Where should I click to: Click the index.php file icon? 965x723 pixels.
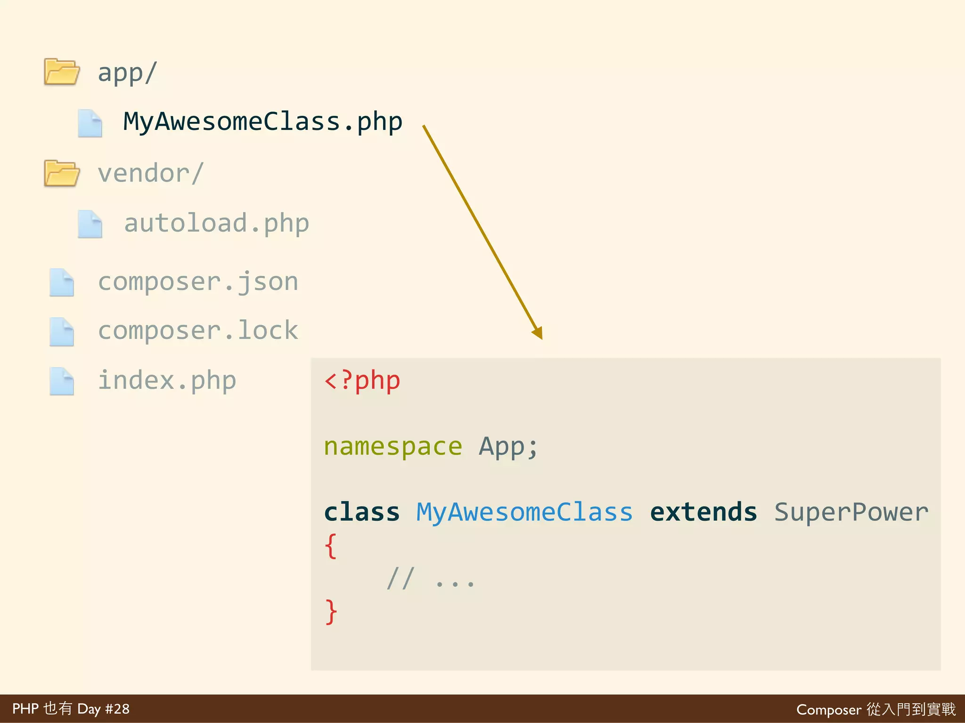pyautogui.click(x=62, y=381)
